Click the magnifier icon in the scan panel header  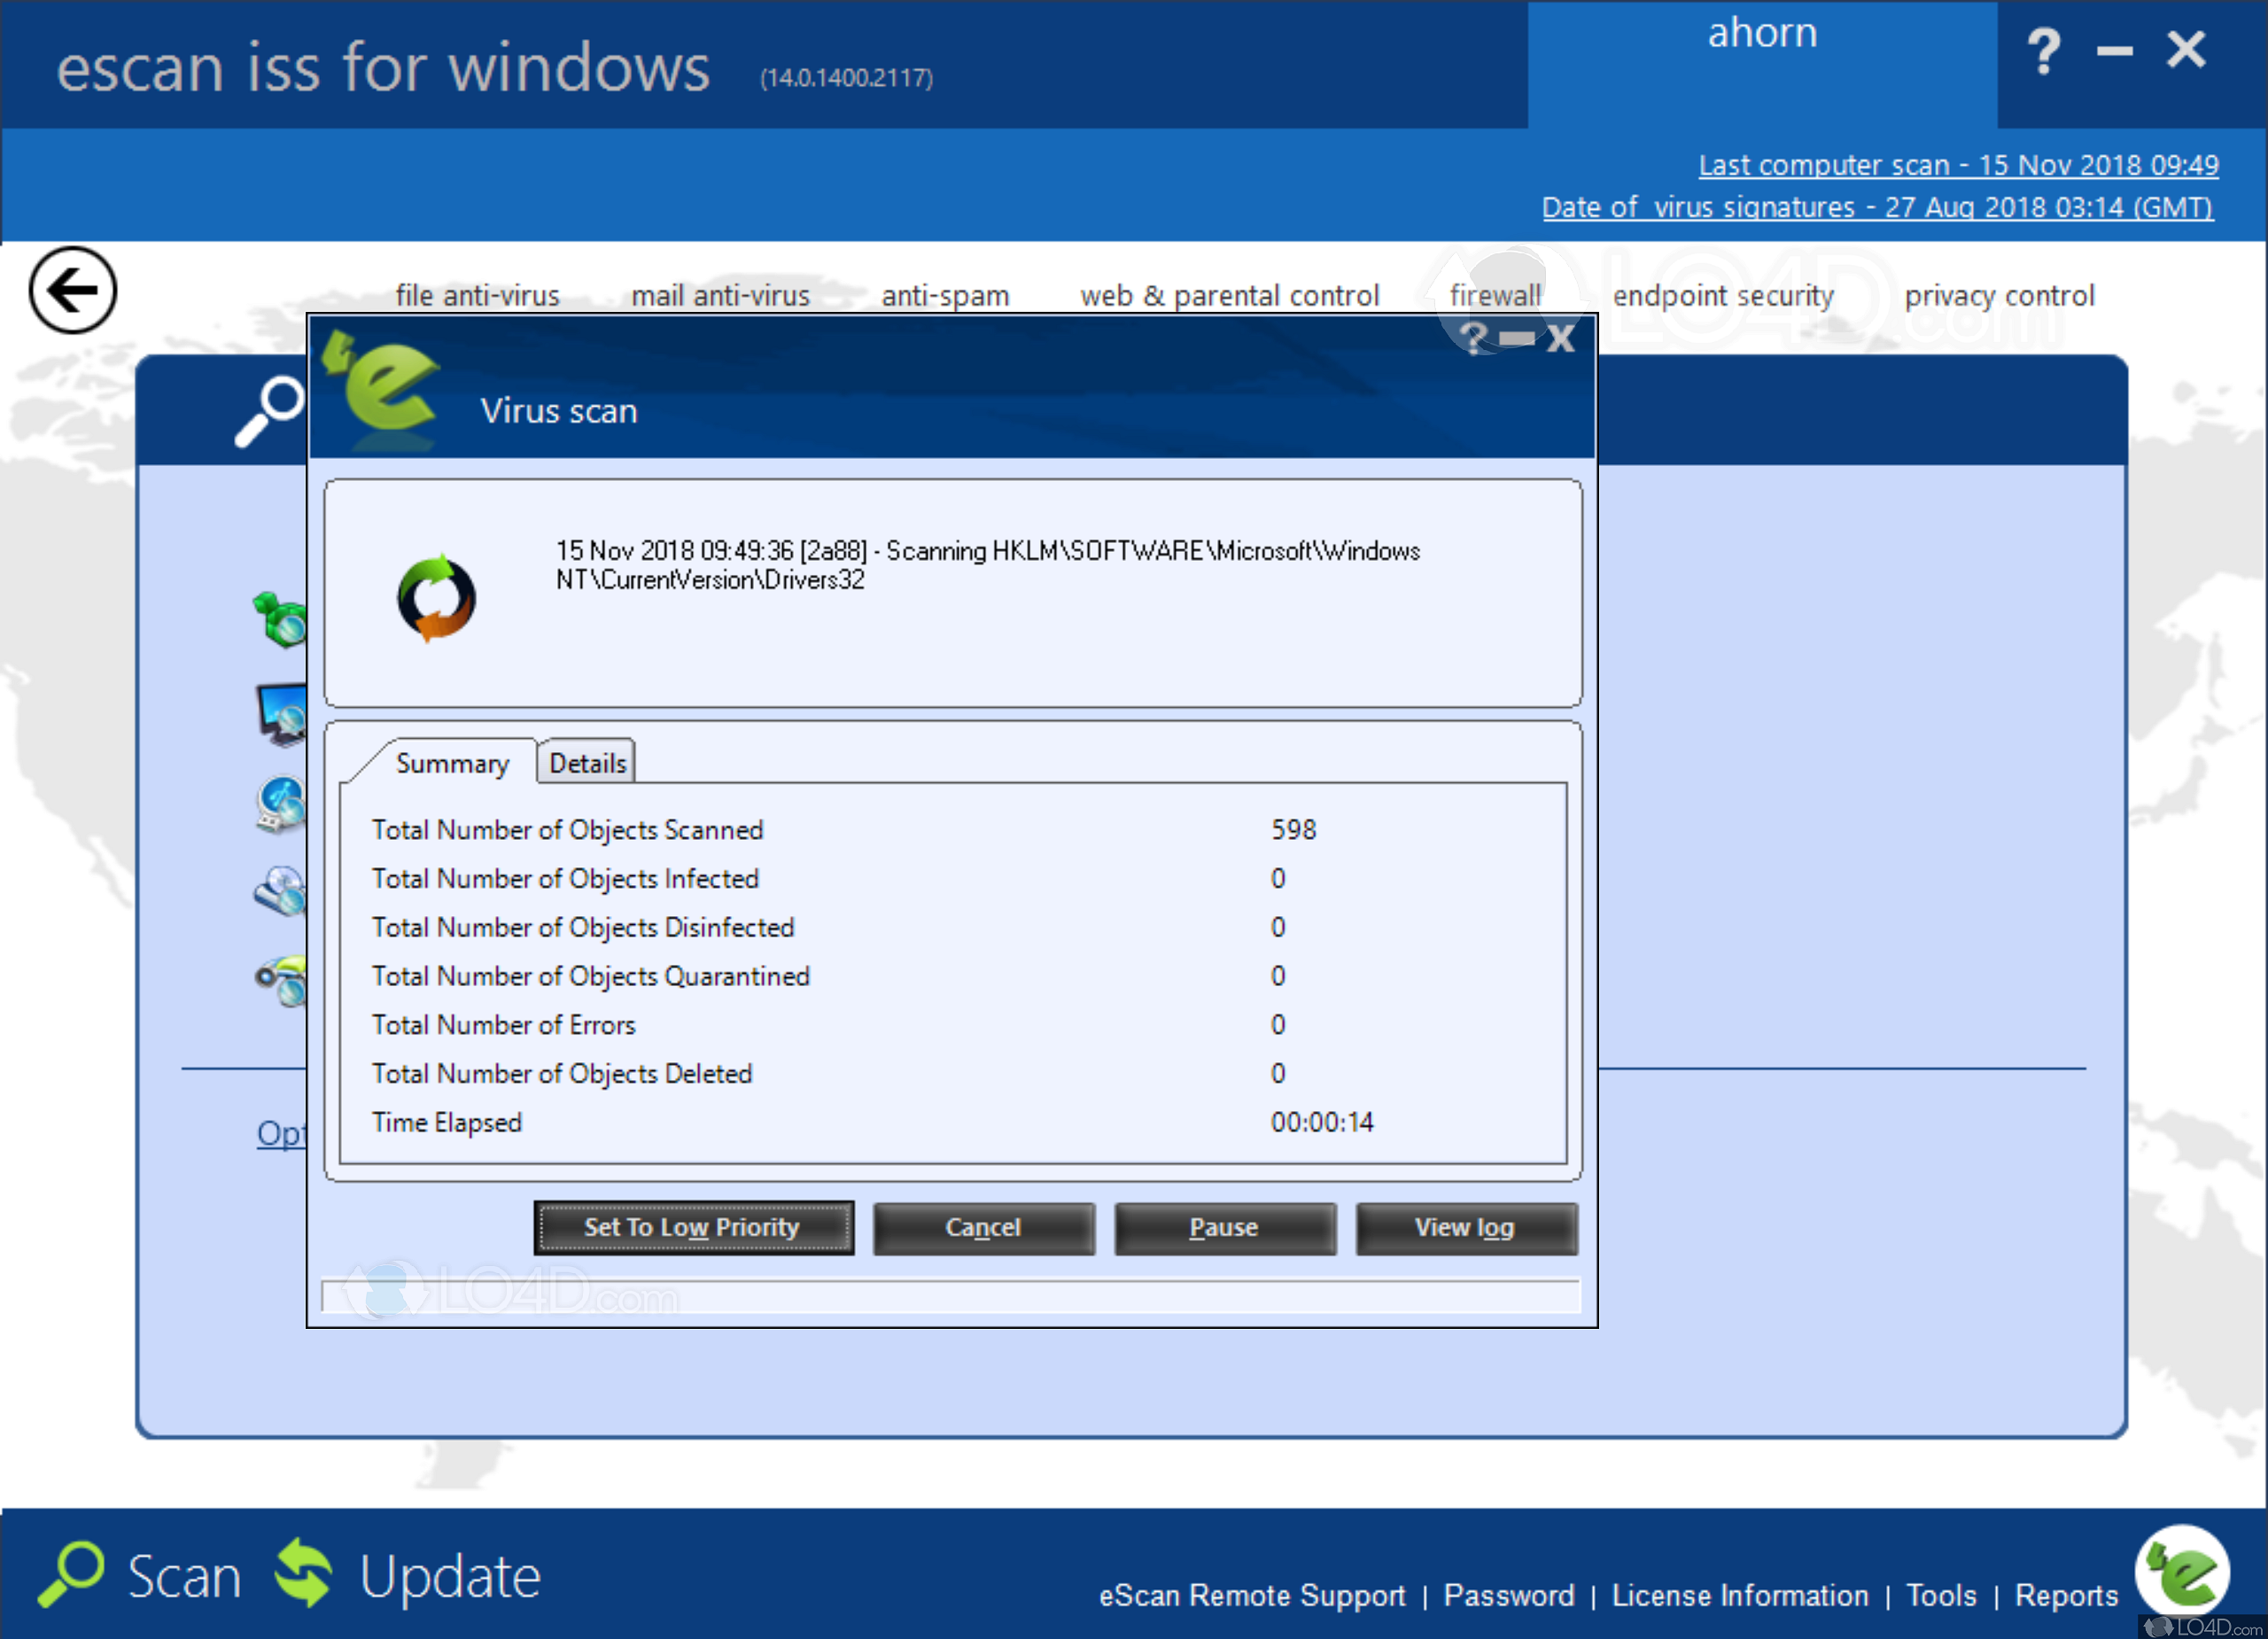(x=269, y=411)
